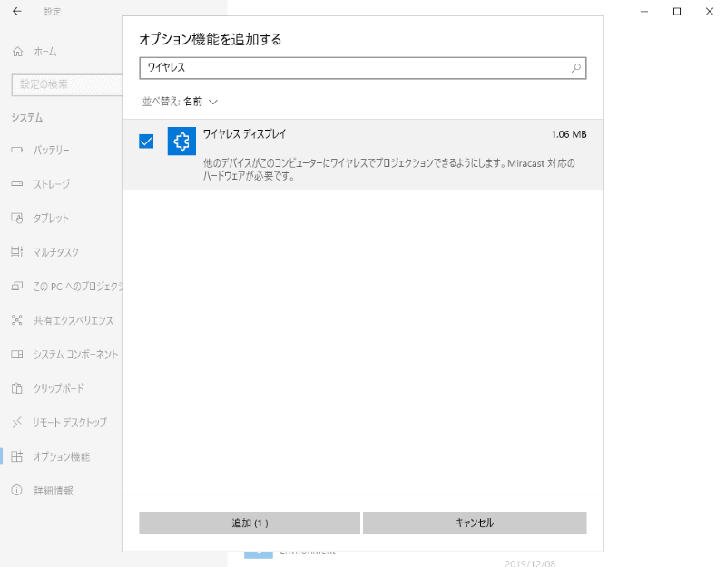The image size is (726, 567).
Task: Open マルチタスク settings page
Action: pos(56,252)
